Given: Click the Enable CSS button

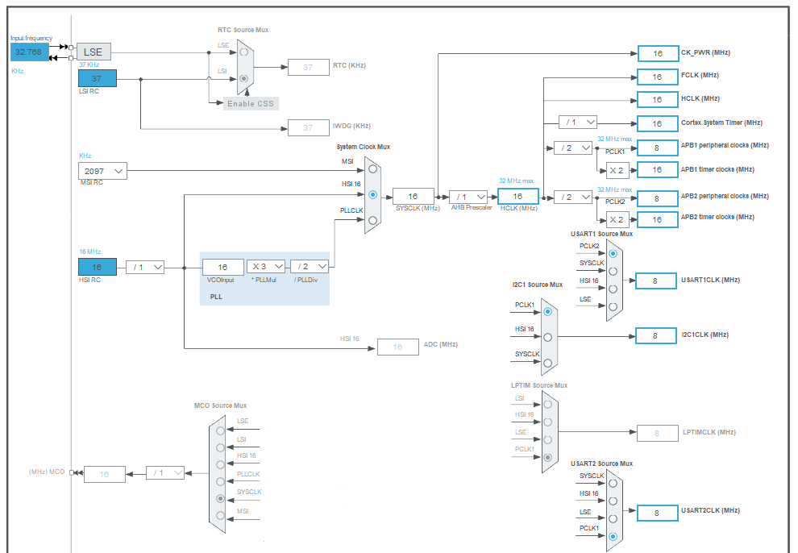Looking at the screenshot, I should tap(251, 104).
